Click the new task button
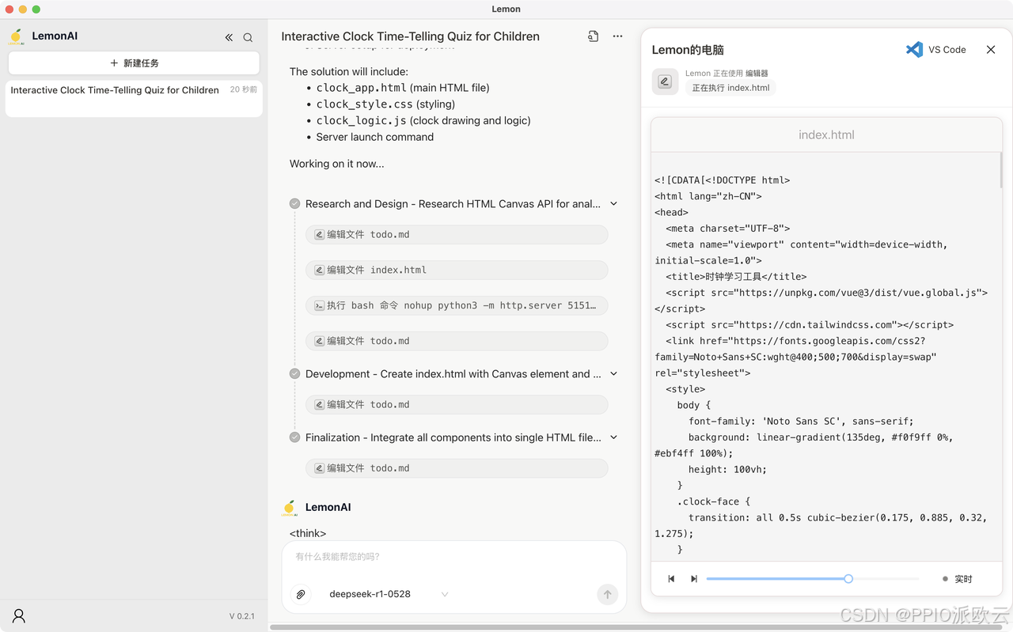 134,63
